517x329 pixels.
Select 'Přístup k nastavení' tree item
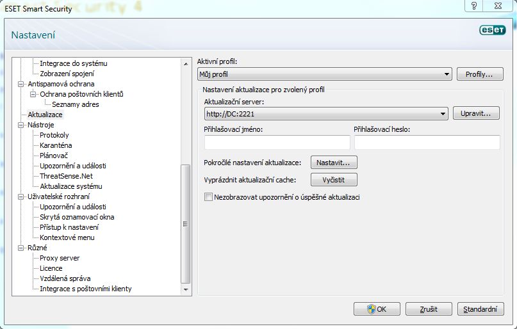69,227
